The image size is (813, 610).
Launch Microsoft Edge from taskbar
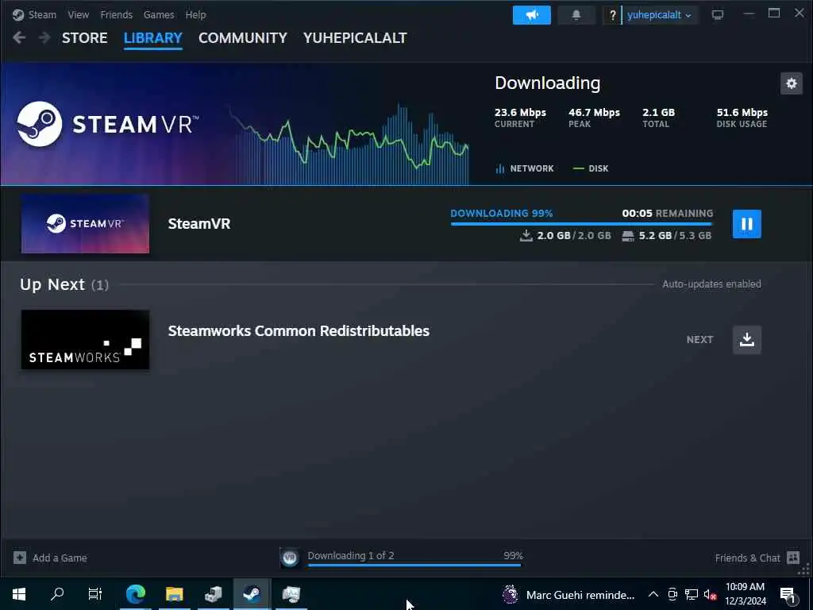(136, 594)
